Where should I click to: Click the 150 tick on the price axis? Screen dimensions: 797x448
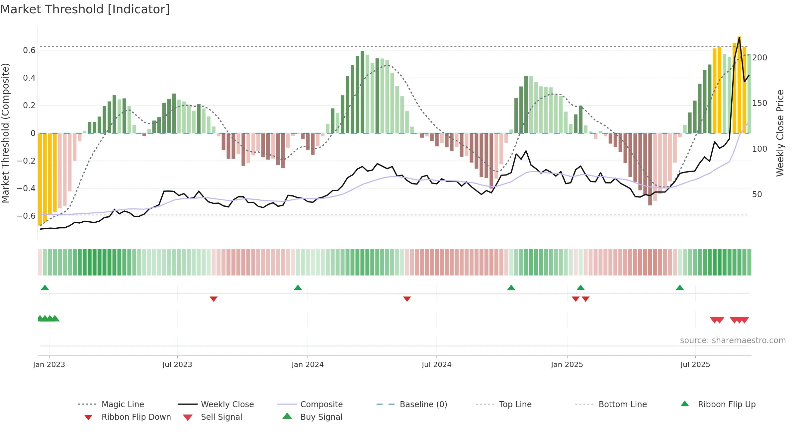click(x=760, y=103)
